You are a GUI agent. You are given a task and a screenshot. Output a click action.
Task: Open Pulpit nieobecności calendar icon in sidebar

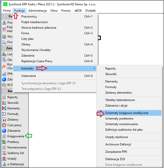point(4,29)
